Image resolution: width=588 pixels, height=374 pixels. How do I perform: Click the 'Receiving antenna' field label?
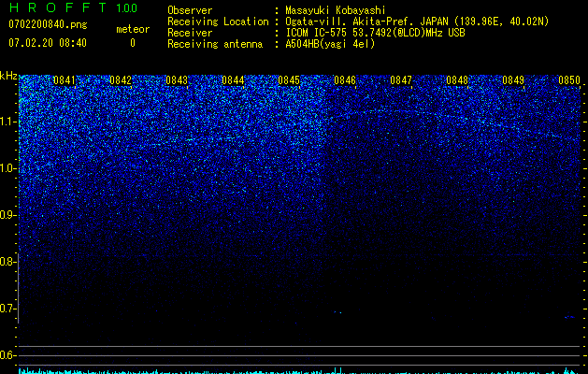point(215,44)
